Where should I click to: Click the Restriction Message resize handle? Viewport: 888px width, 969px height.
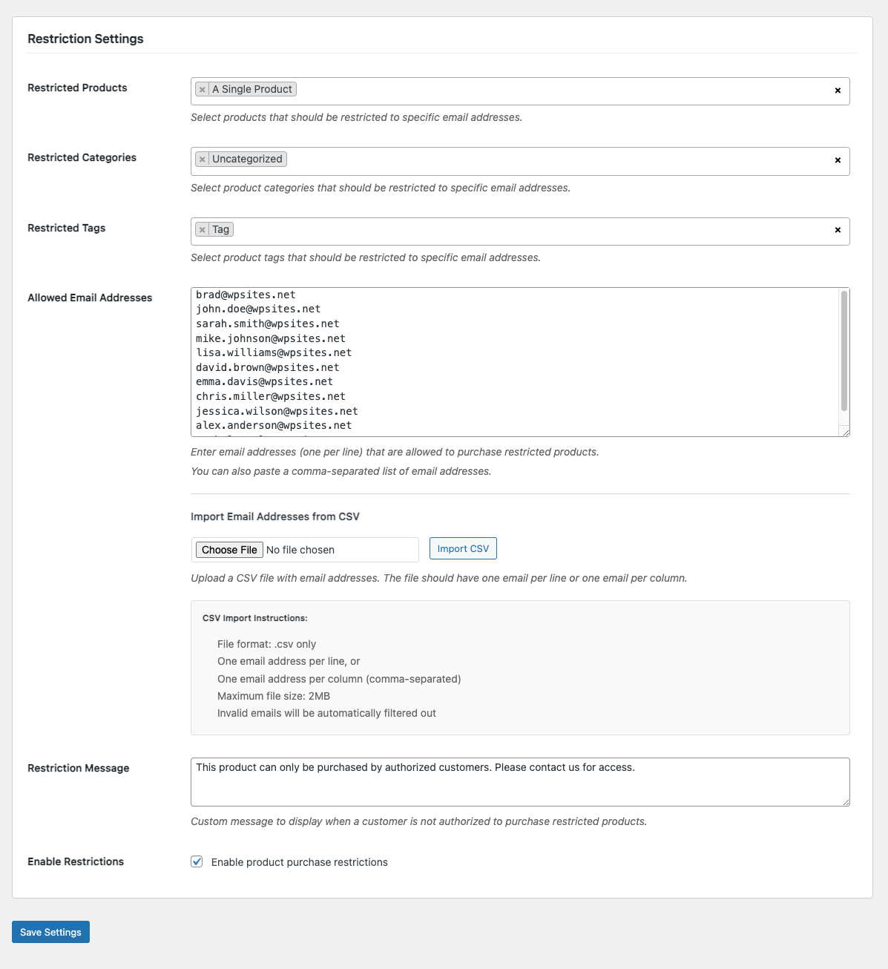[845, 801]
